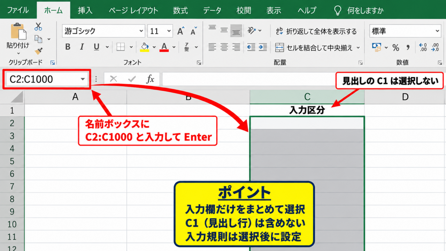The height and width of the screenshot is (251, 446).
Task: Open font group dialog launcher
Action: (199, 63)
